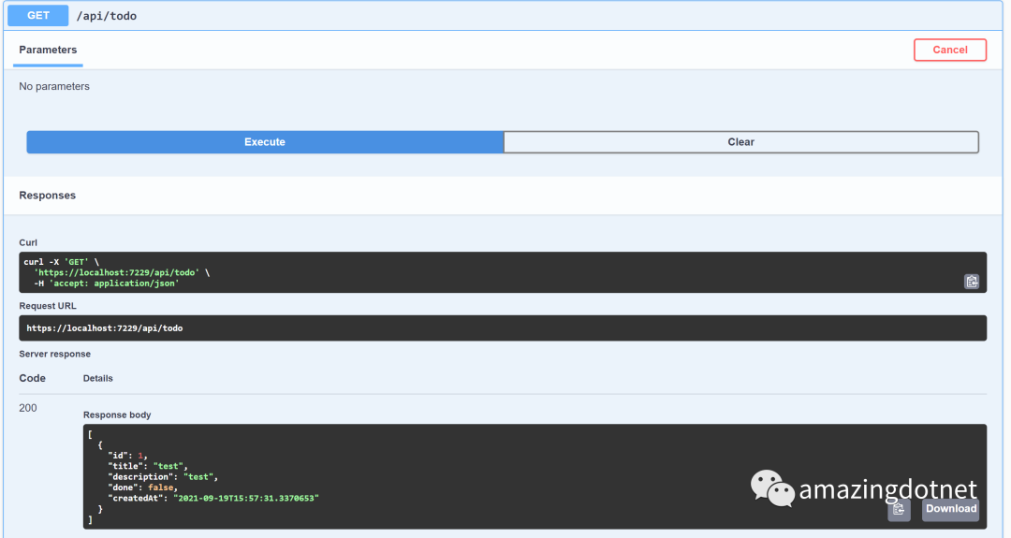
Task: Click the /api/todo path text in header
Action: coord(107,16)
